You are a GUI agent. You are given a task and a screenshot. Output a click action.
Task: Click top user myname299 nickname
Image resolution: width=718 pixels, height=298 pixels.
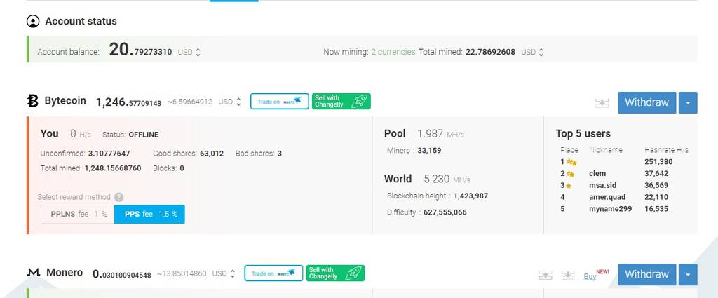[x=611, y=209]
